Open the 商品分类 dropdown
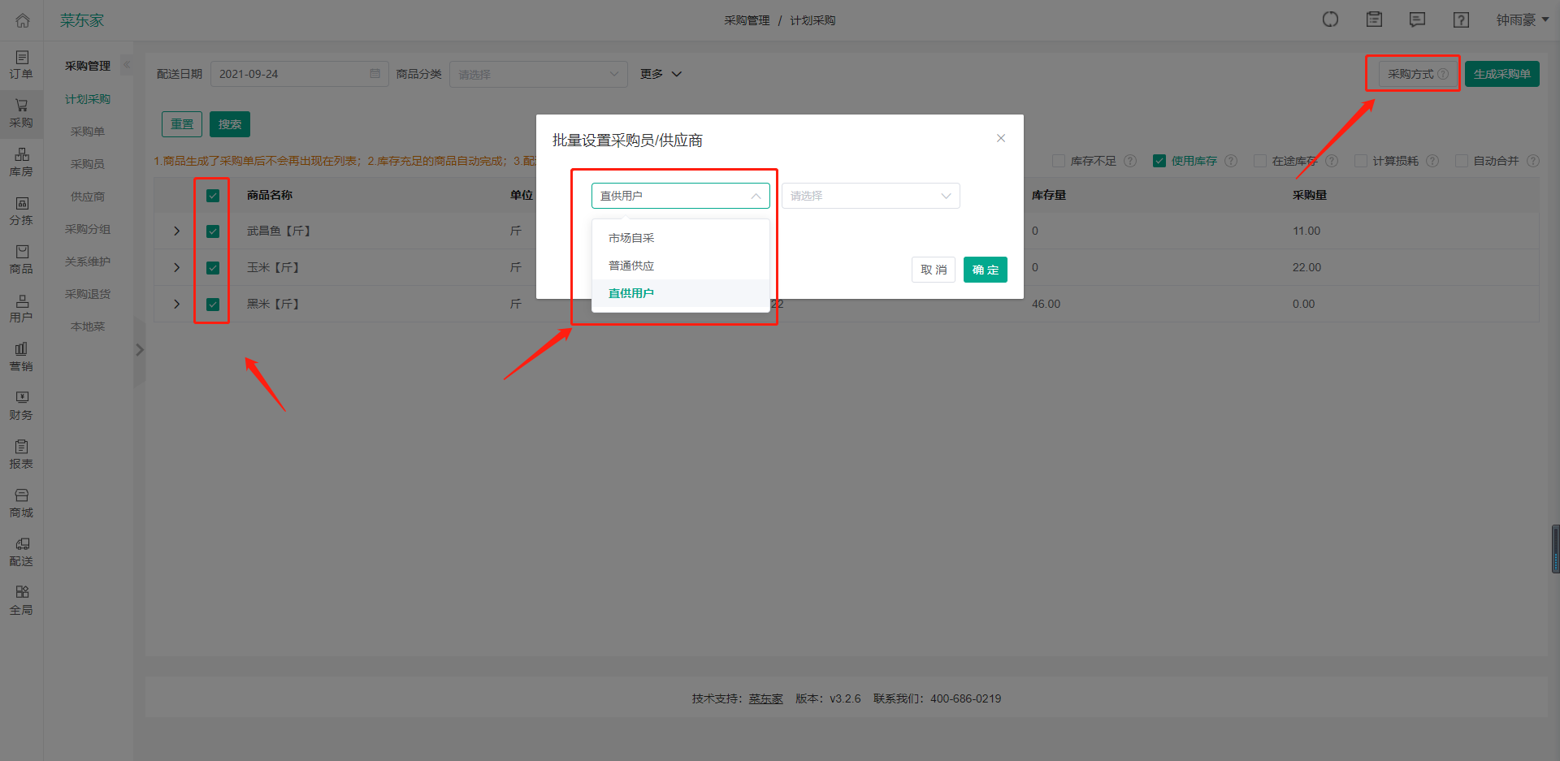1560x761 pixels. (x=538, y=74)
